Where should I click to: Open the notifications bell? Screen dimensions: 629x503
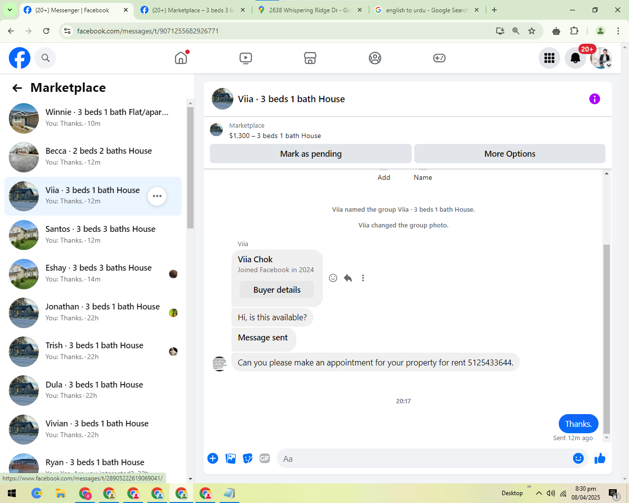point(575,58)
